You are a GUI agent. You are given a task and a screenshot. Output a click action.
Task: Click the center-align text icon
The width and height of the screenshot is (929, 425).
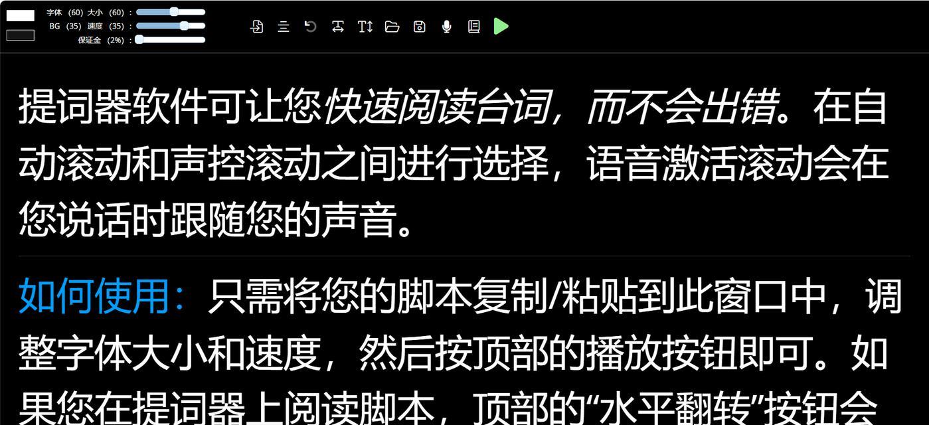pyautogui.click(x=284, y=27)
